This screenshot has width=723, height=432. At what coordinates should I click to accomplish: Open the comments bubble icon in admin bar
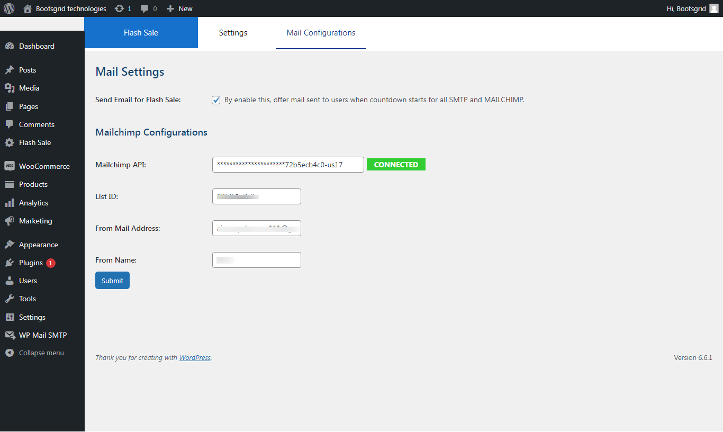pos(144,8)
